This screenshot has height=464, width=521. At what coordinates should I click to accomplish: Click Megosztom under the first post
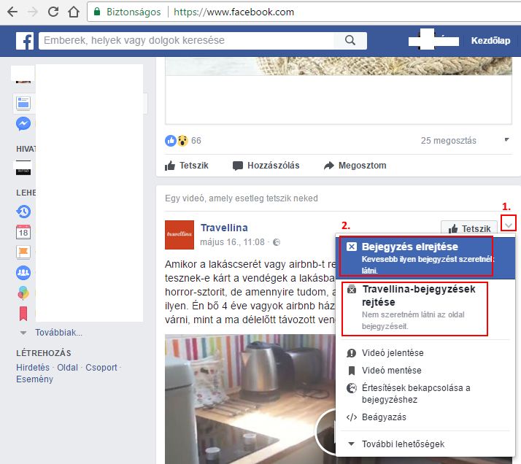(355, 166)
